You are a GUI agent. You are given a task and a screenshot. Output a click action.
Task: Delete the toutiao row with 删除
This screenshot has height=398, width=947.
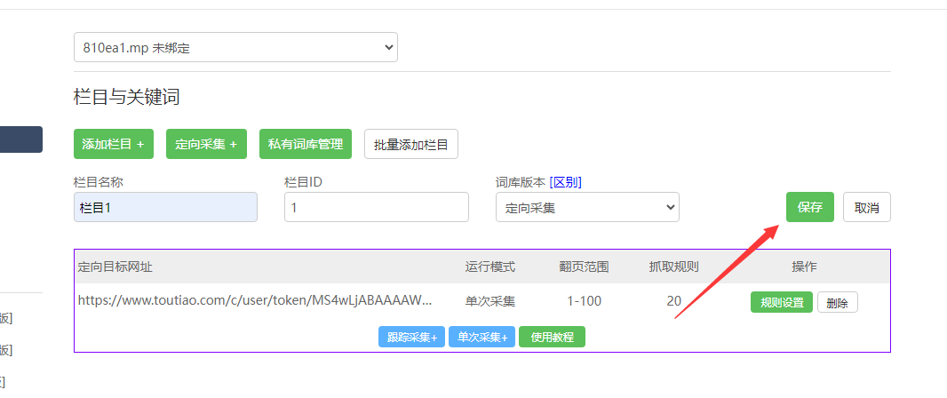click(837, 302)
